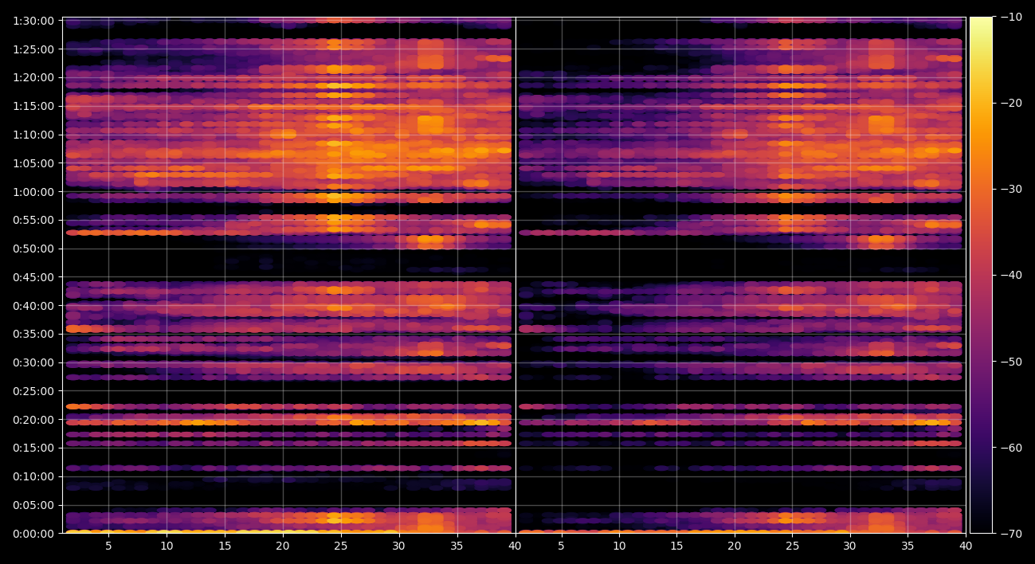Viewport: 1035px width, 564px height.
Task: Click the −10 colorbar tick label
Action: click(x=1010, y=17)
